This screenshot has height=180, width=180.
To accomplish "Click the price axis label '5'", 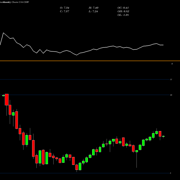I will pyautogui.click(x=170, y=173).
